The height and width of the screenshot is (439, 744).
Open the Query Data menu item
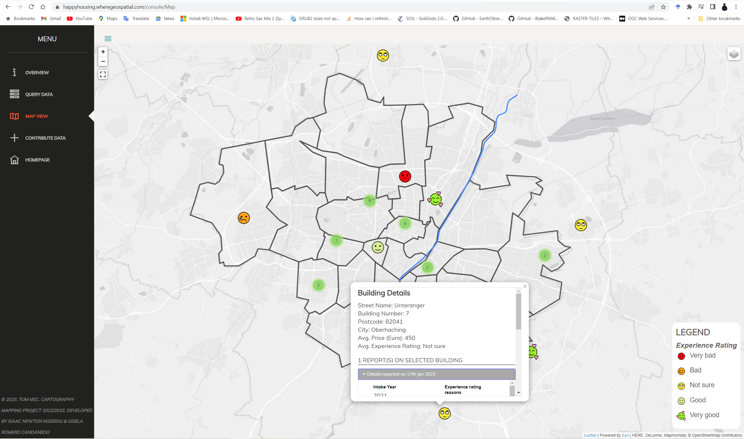coord(39,94)
